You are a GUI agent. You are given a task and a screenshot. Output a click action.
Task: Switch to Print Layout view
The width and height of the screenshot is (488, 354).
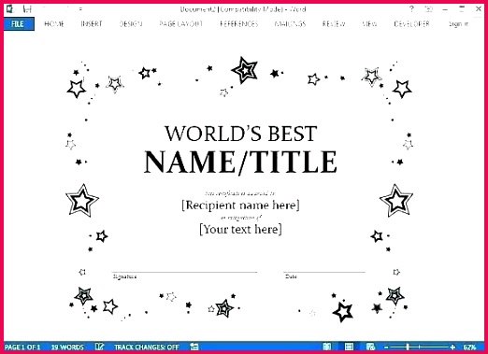click(349, 347)
